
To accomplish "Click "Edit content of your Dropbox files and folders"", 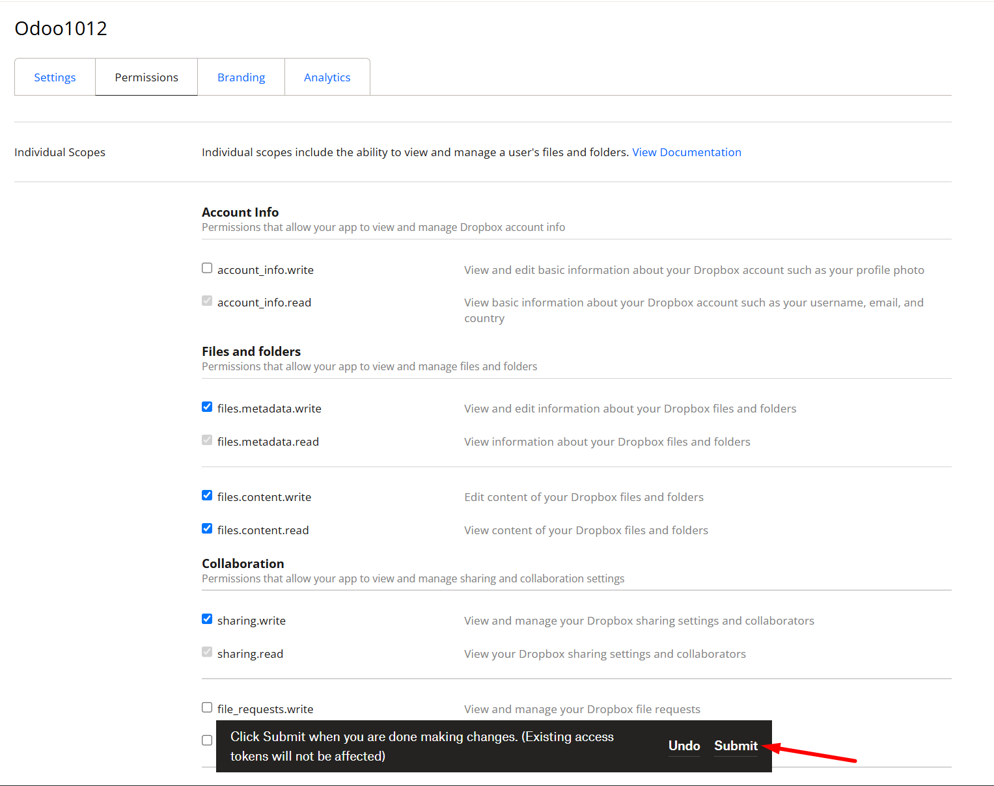I will (x=584, y=497).
